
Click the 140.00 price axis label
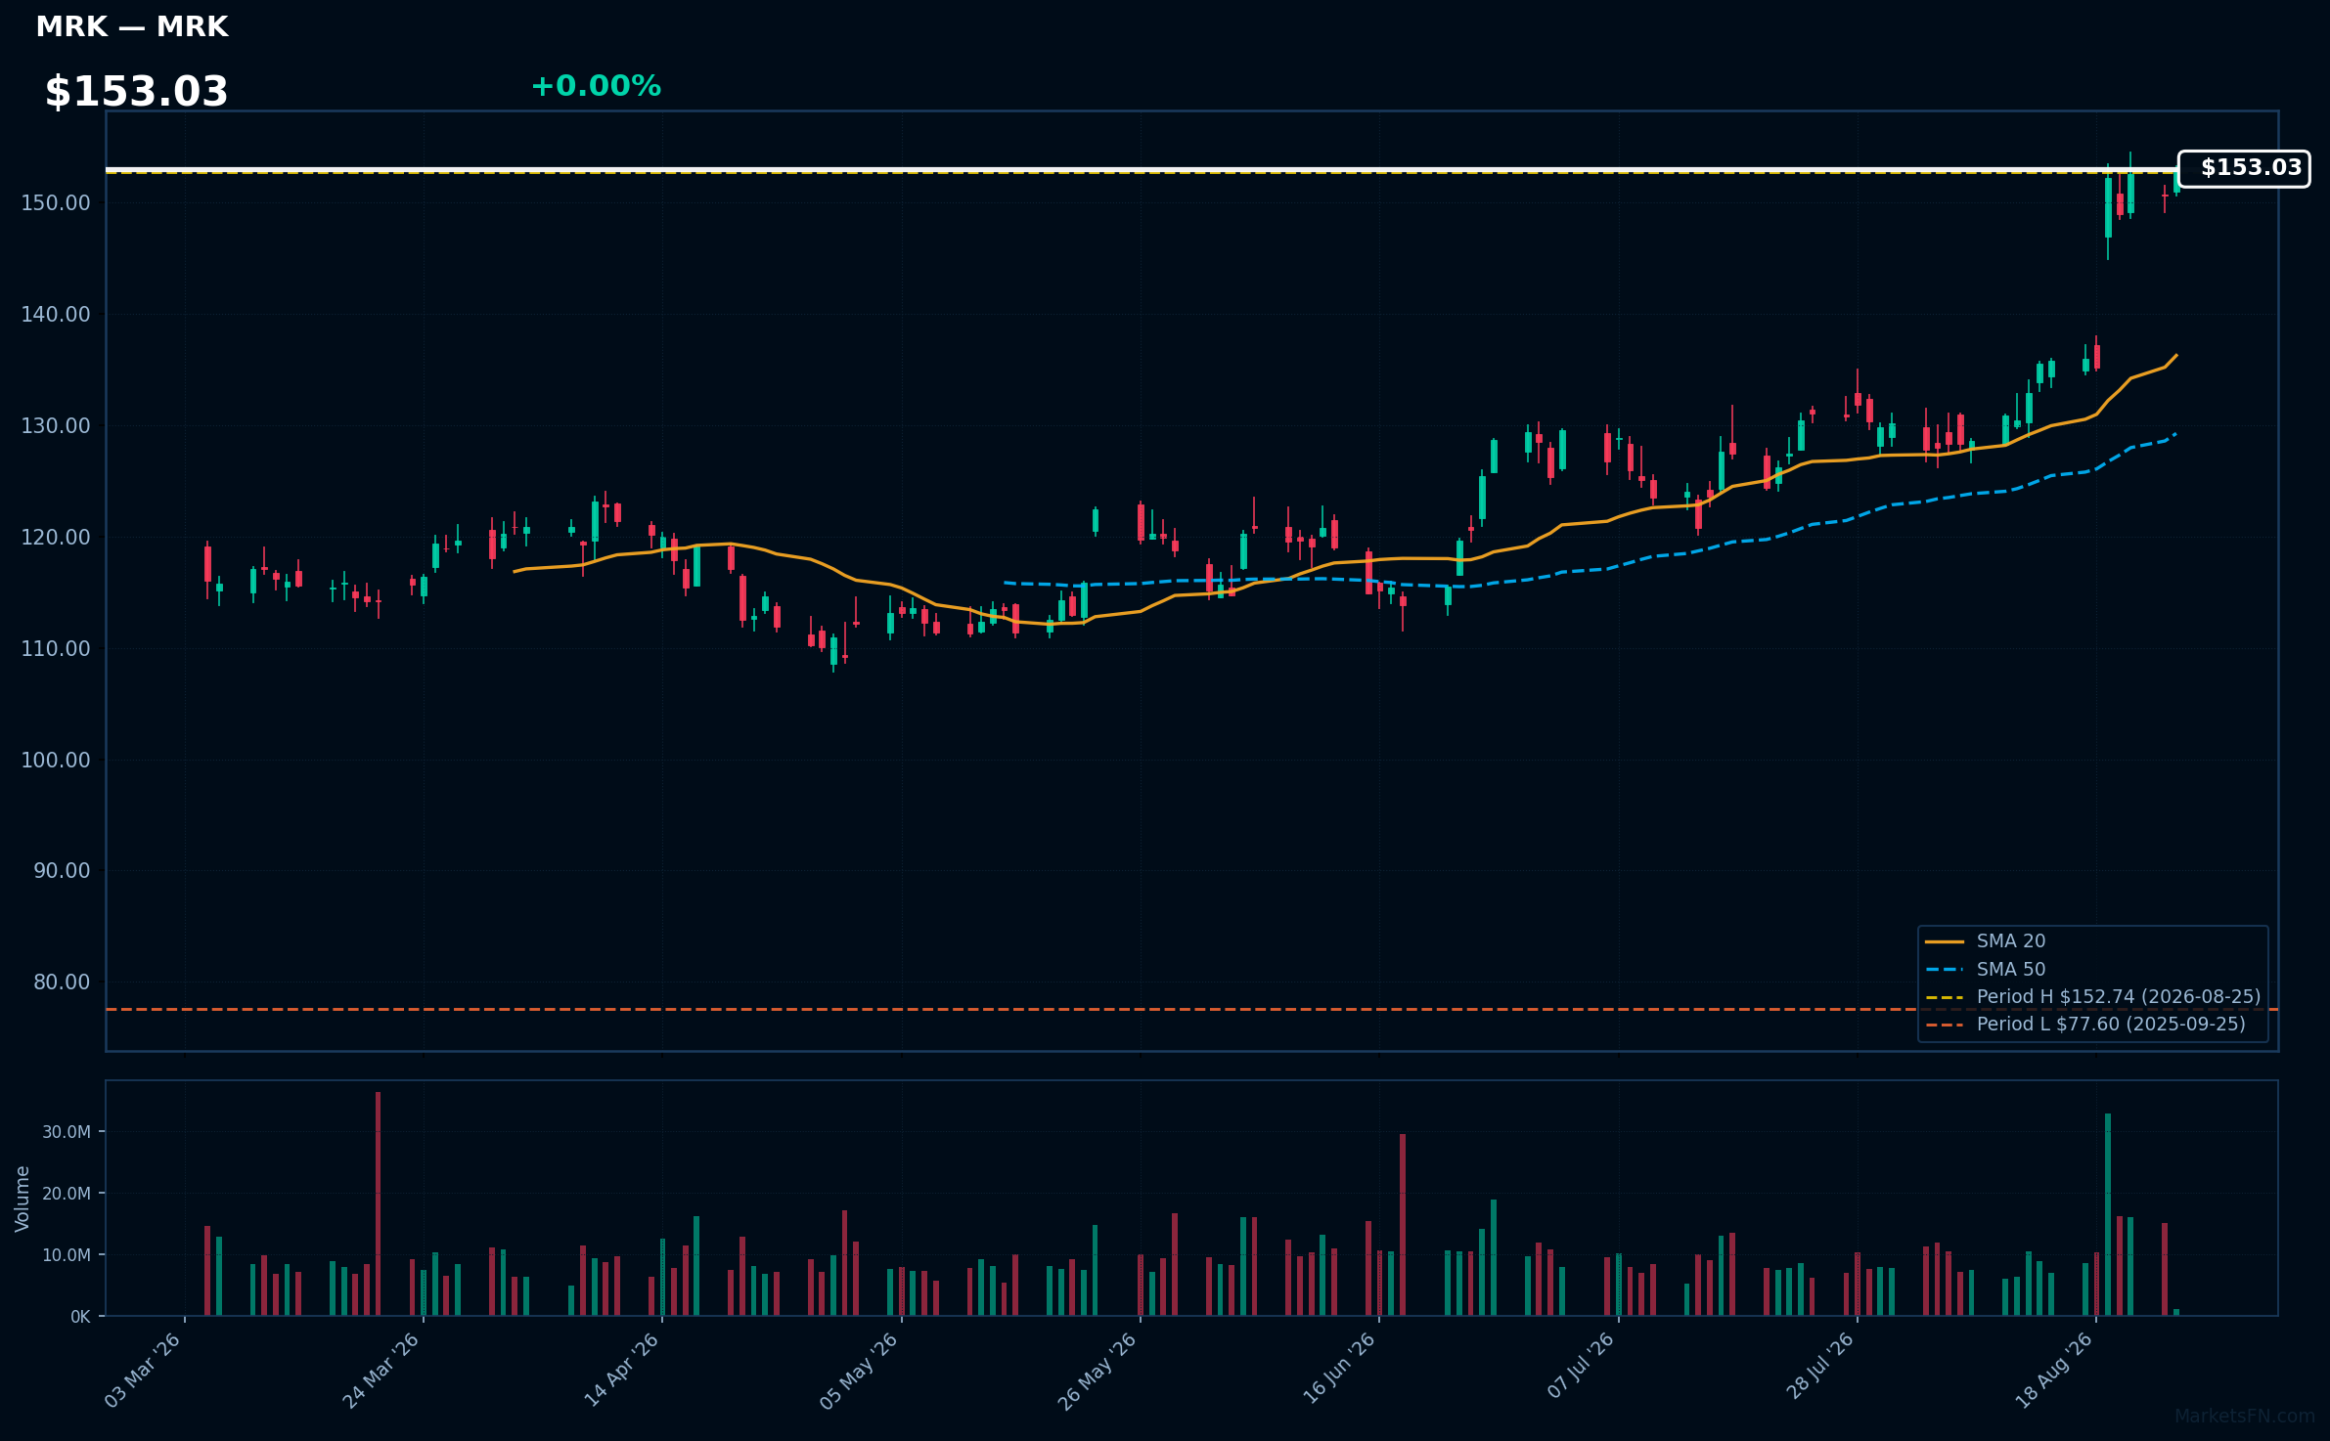[x=55, y=315]
